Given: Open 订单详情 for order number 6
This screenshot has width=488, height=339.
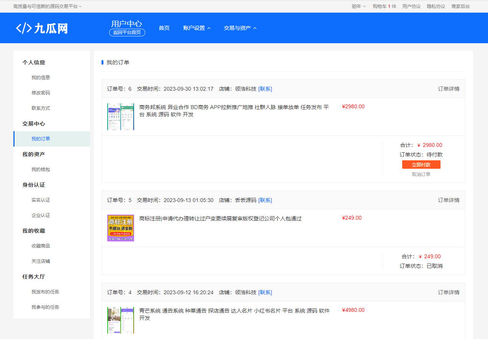Looking at the screenshot, I should tap(449, 89).
